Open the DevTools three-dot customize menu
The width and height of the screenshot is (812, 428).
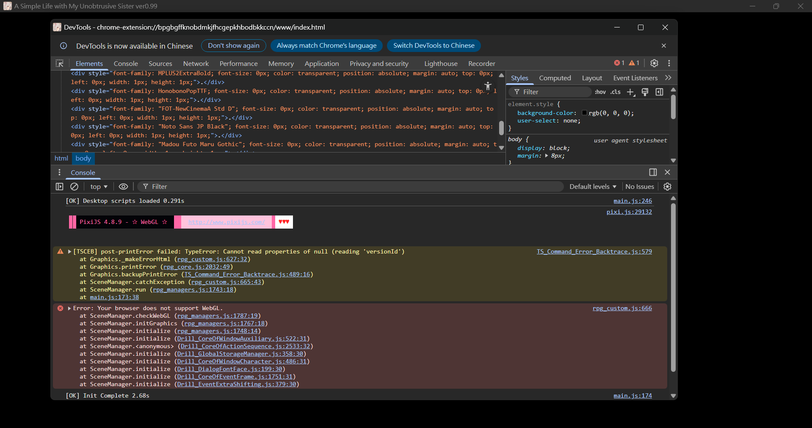coord(669,63)
